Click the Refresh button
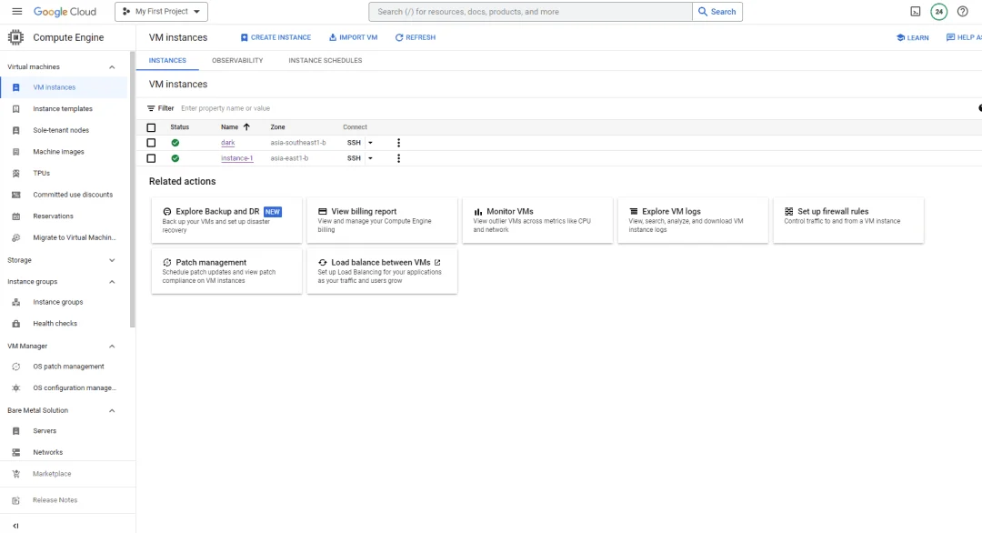Screen dimensions: 982x533 pyautogui.click(x=416, y=37)
